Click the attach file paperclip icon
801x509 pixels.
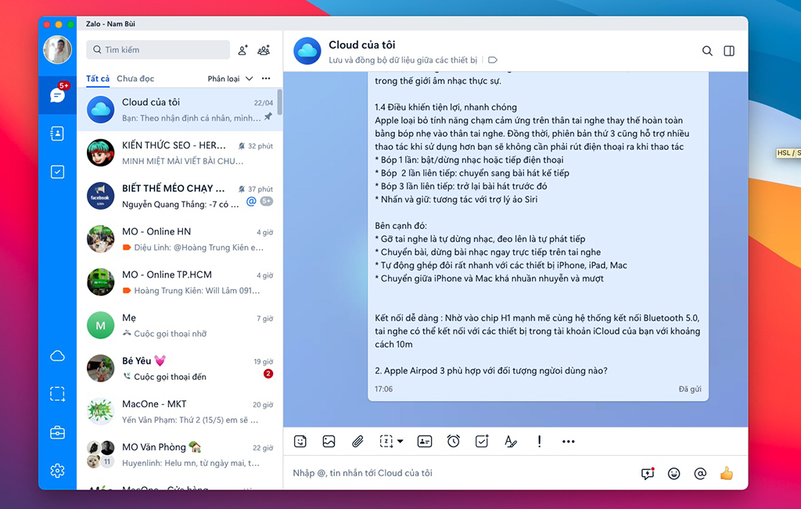[357, 441]
